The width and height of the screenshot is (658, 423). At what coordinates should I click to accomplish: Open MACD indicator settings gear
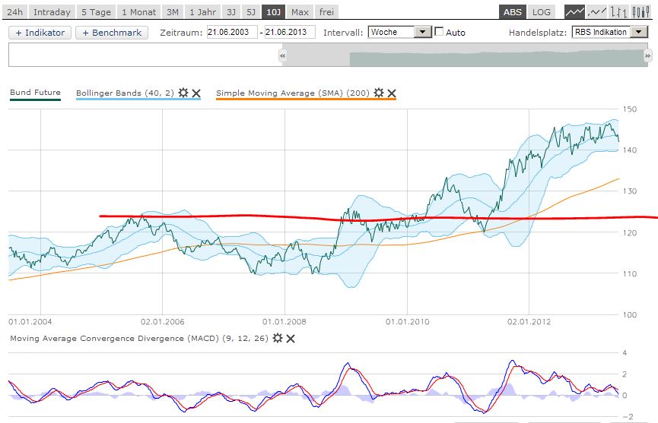[278, 338]
